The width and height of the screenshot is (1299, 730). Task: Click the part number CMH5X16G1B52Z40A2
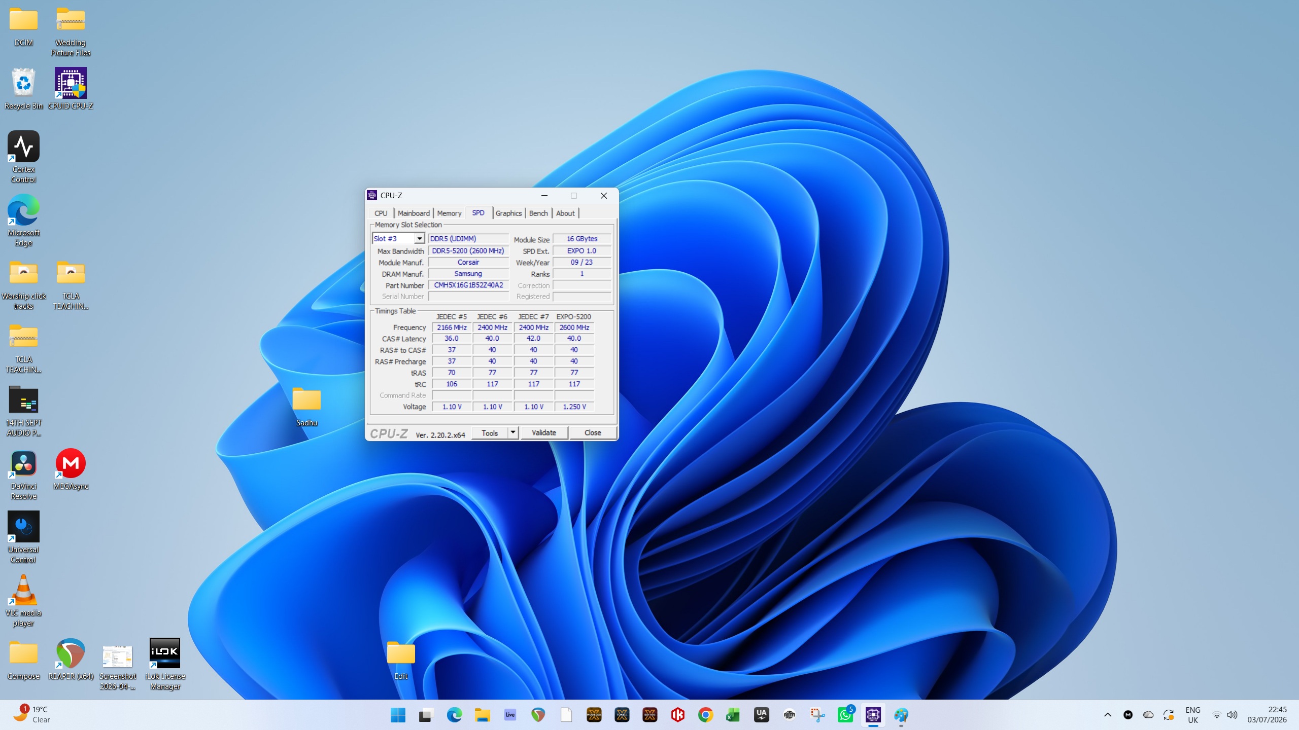468,285
